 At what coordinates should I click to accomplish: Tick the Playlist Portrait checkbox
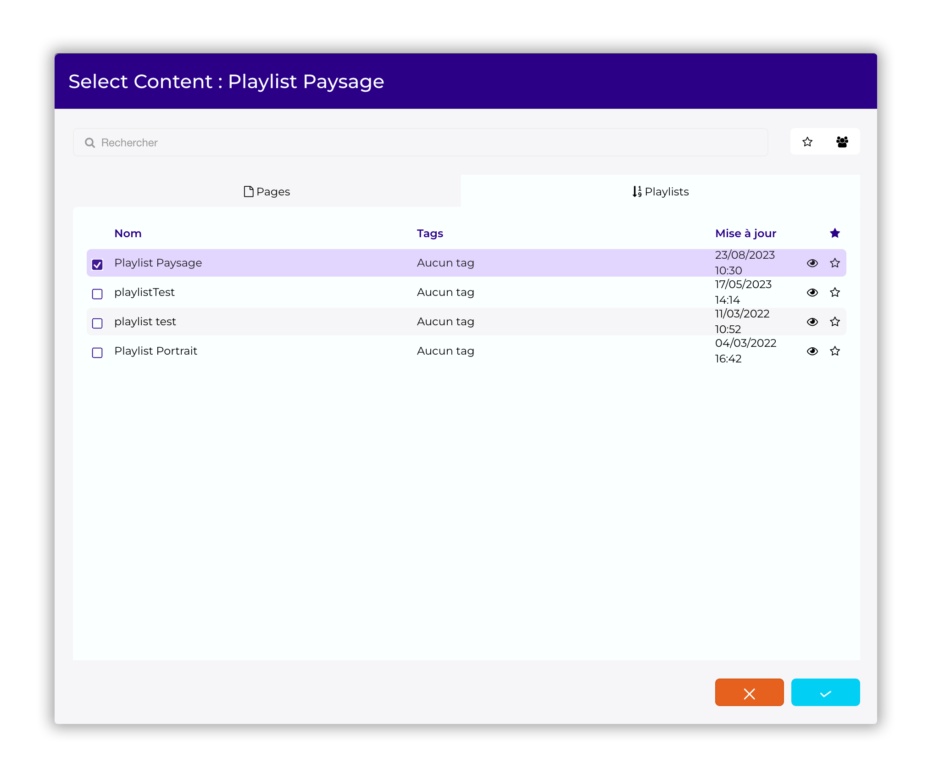tap(97, 352)
